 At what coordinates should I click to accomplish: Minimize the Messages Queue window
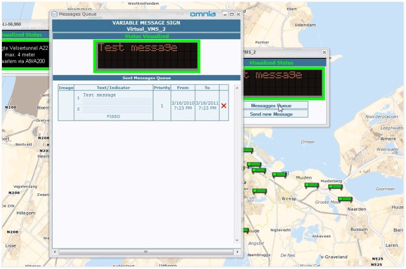[225, 14]
